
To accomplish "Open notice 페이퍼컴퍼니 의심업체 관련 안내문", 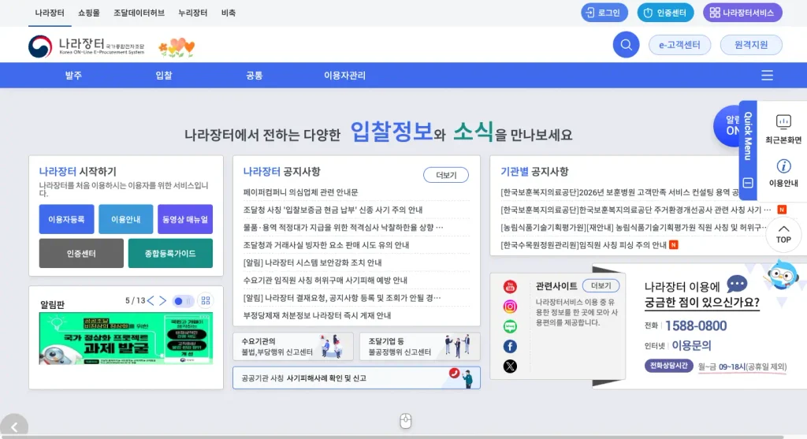I will pos(300,192).
